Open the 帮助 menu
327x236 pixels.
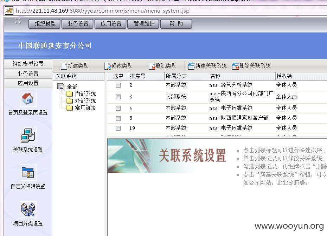click(x=176, y=24)
